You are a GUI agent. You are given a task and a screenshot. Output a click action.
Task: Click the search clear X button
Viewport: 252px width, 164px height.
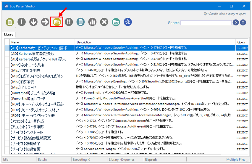click(x=243, y=22)
